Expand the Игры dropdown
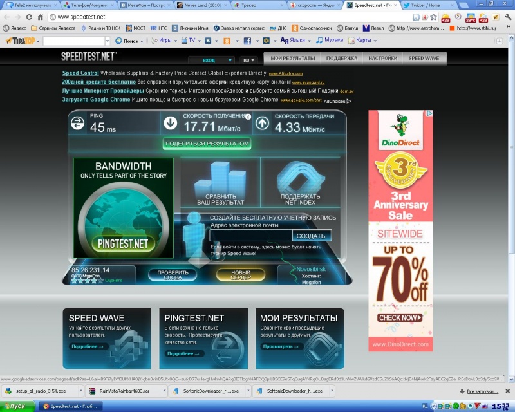Viewport: 515px width, 412px height. (x=175, y=41)
